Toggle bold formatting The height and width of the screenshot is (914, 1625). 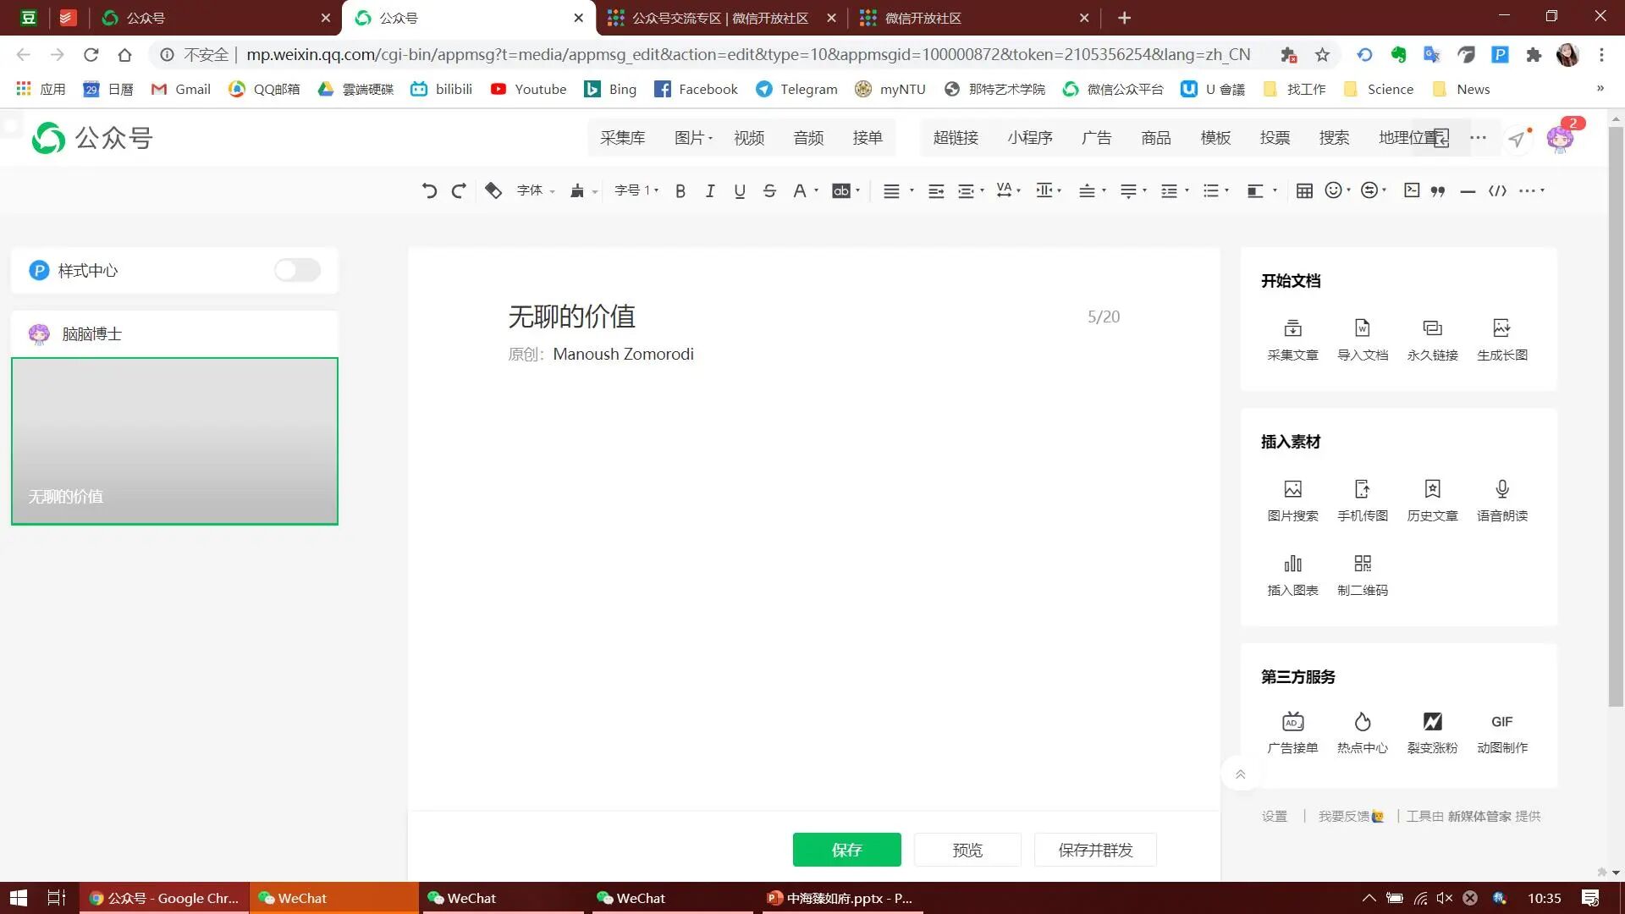coord(680,191)
